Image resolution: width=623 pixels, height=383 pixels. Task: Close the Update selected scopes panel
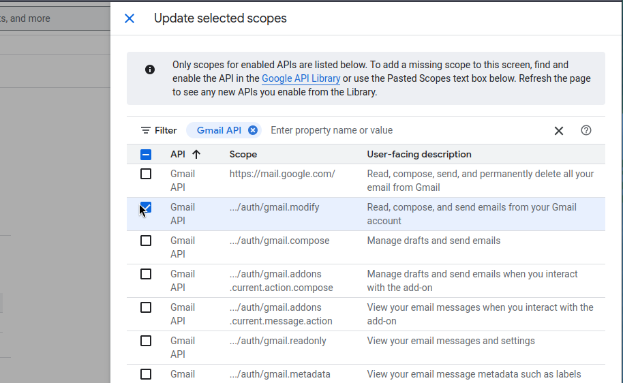[x=130, y=18]
